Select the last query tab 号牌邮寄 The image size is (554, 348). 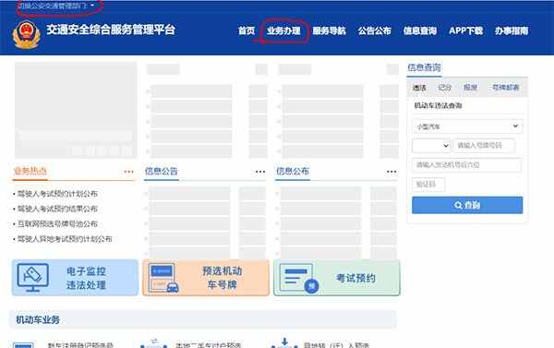pyautogui.click(x=506, y=88)
